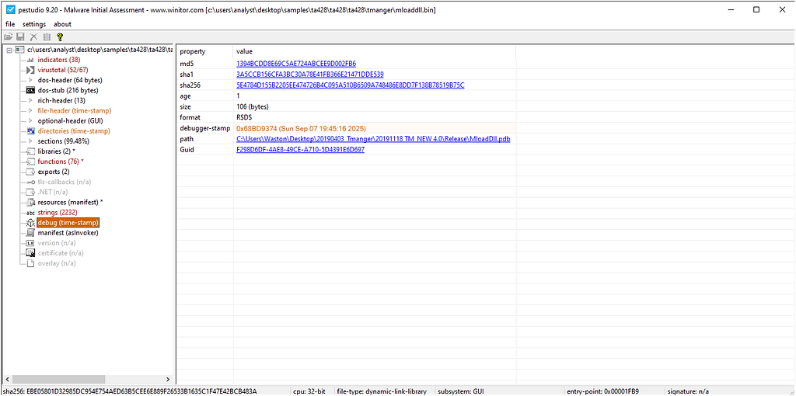Click the functions node icon

coord(30,162)
